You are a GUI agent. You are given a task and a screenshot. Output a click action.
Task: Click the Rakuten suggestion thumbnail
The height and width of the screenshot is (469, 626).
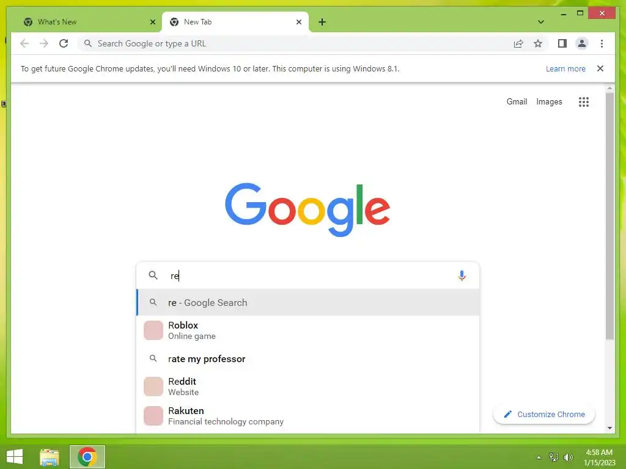click(x=153, y=416)
